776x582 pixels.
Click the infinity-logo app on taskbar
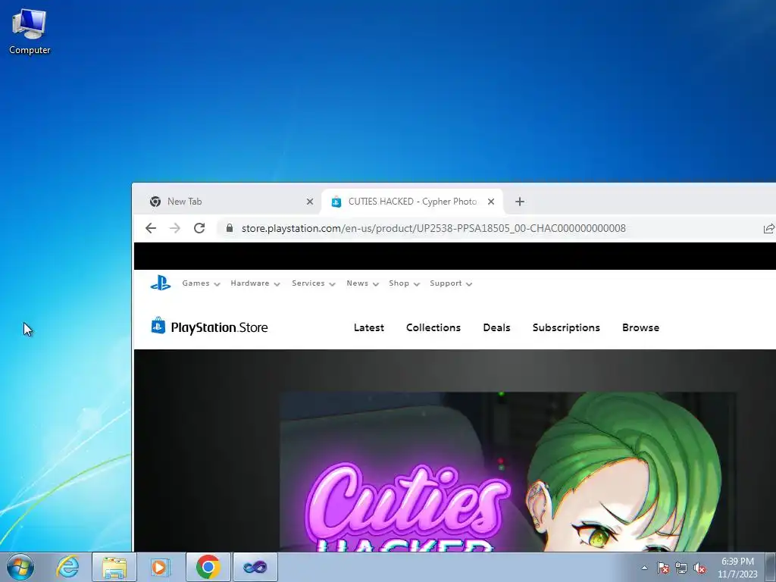(255, 567)
